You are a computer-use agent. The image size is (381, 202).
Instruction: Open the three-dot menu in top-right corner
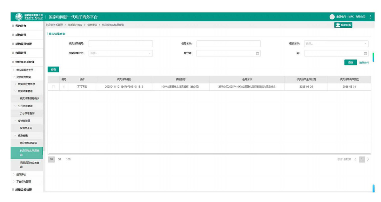click(x=371, y=17)
